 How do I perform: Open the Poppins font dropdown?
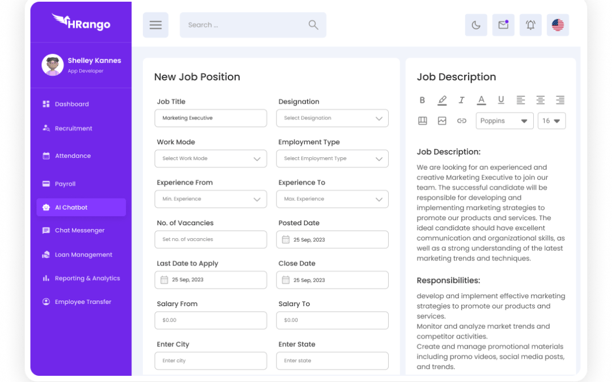point(504,121)
